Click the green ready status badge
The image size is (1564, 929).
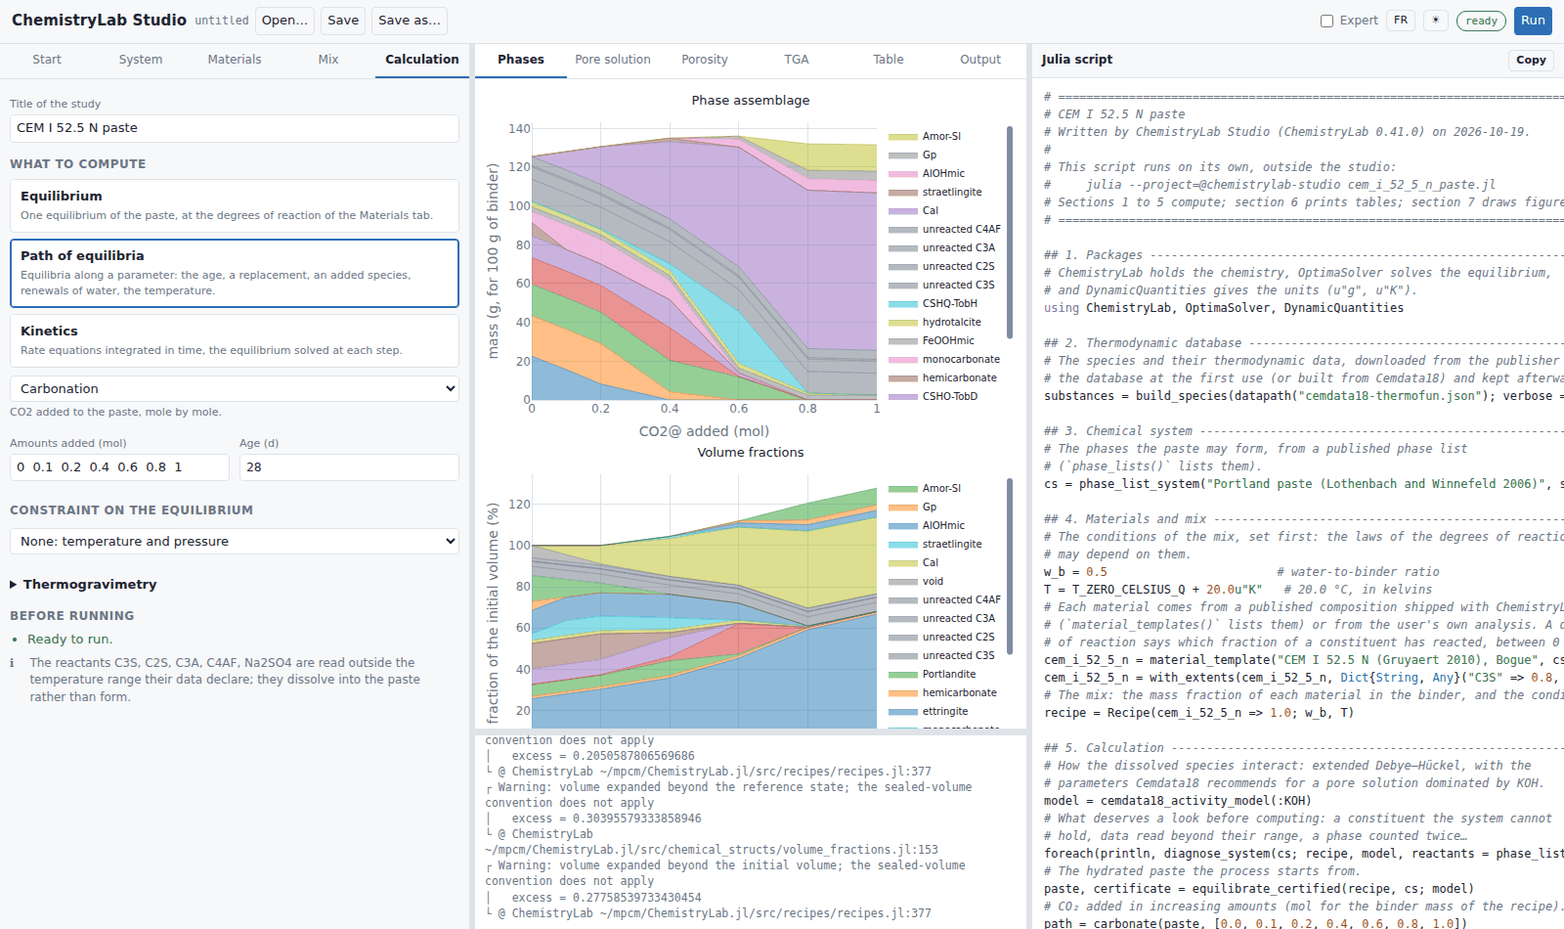coord(1481,21)
